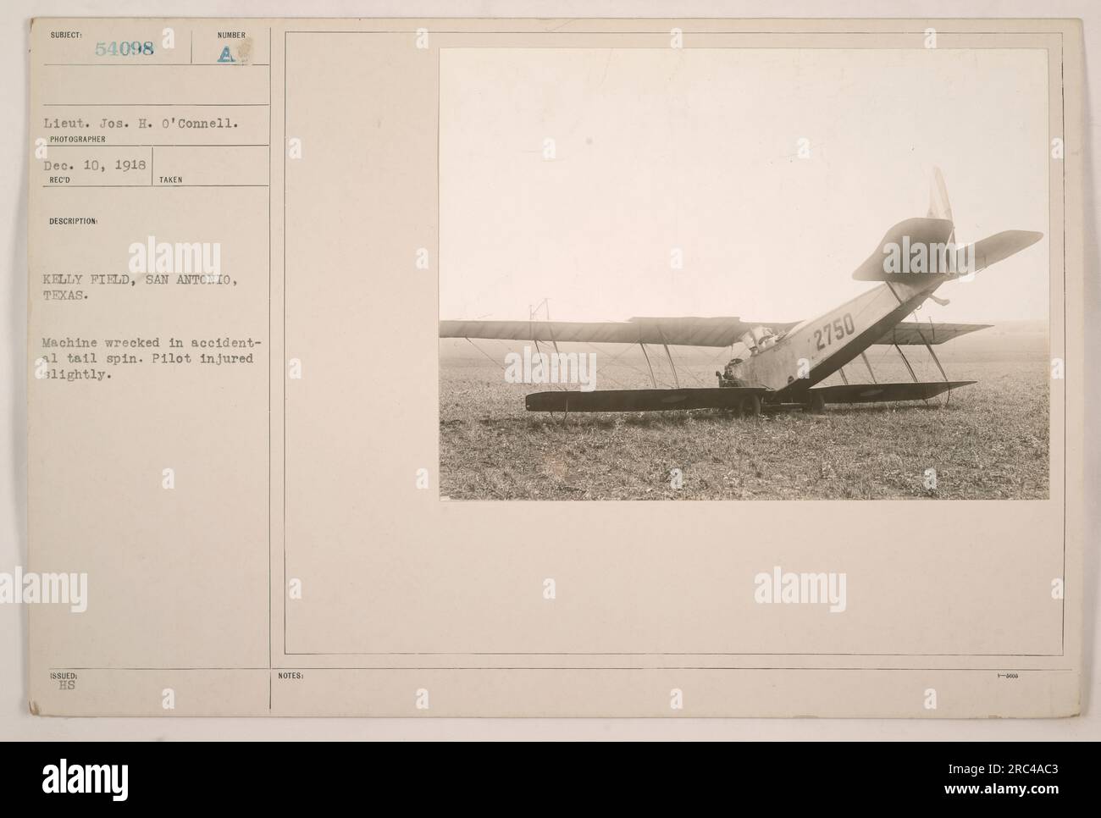
Task: Click the PHOTOGRAPHER field label
Action: click(x=77, y=138)
